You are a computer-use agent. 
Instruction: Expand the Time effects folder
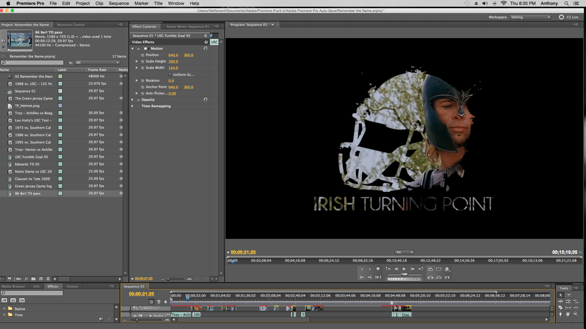(x=4, y=315)
